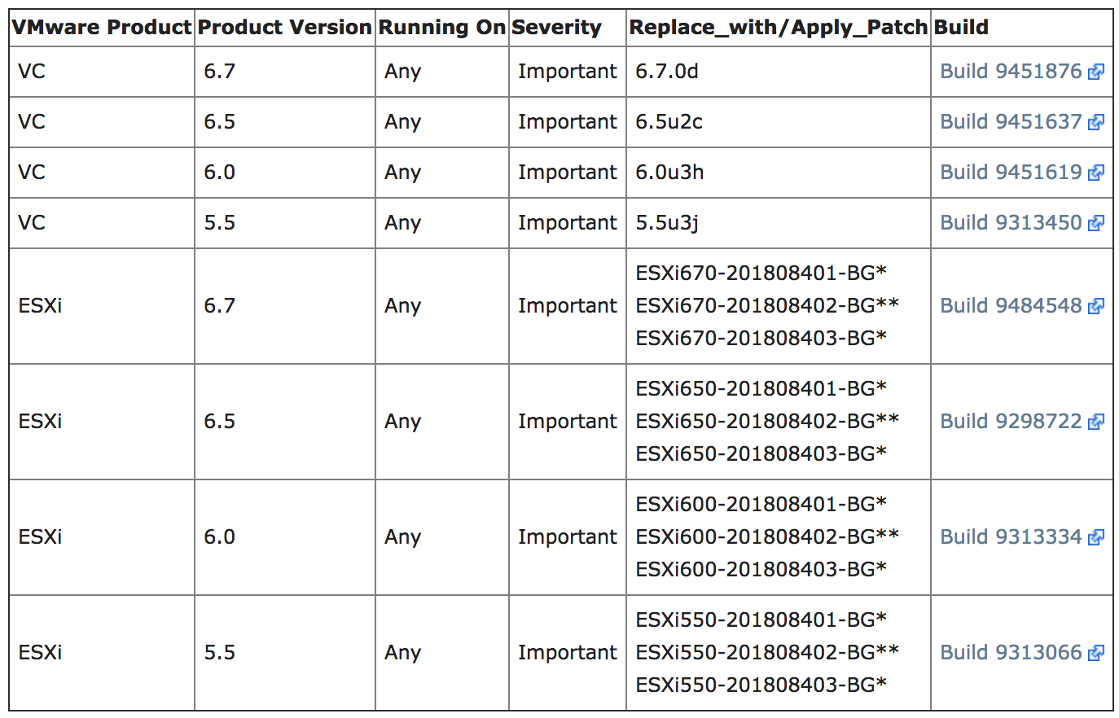Click external link icon beside Build 9484548
1119x718 pixels.
(x=1096, y=307)
